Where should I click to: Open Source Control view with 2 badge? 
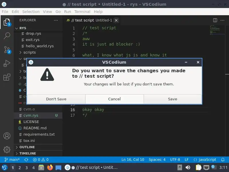(7, 50)
